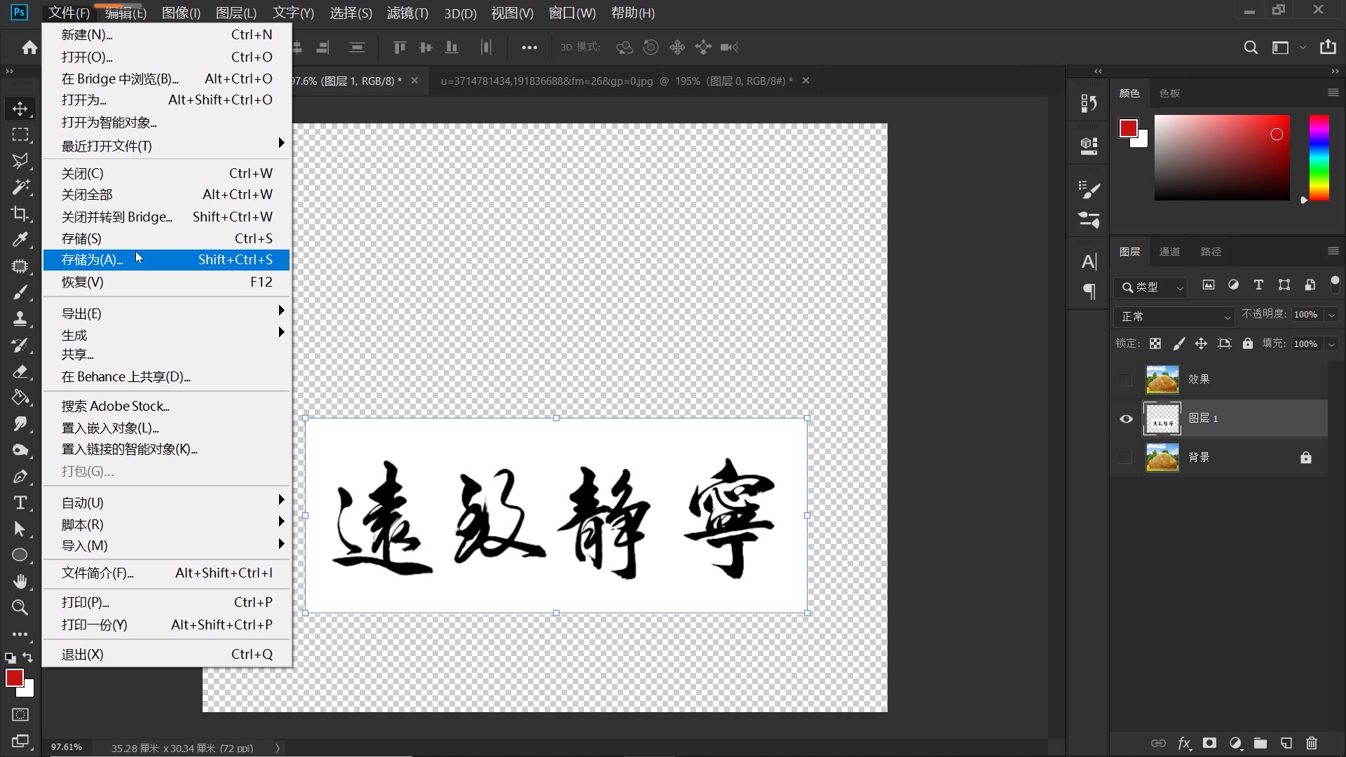Open the 滤镜 menu
This screenshot has width=1346, height=757.
407,13
